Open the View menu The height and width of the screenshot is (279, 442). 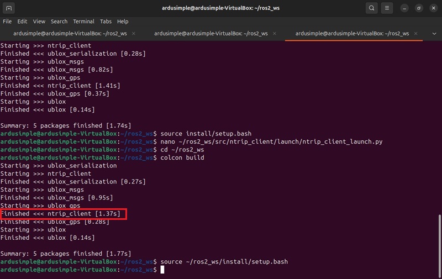coord(39,22)
